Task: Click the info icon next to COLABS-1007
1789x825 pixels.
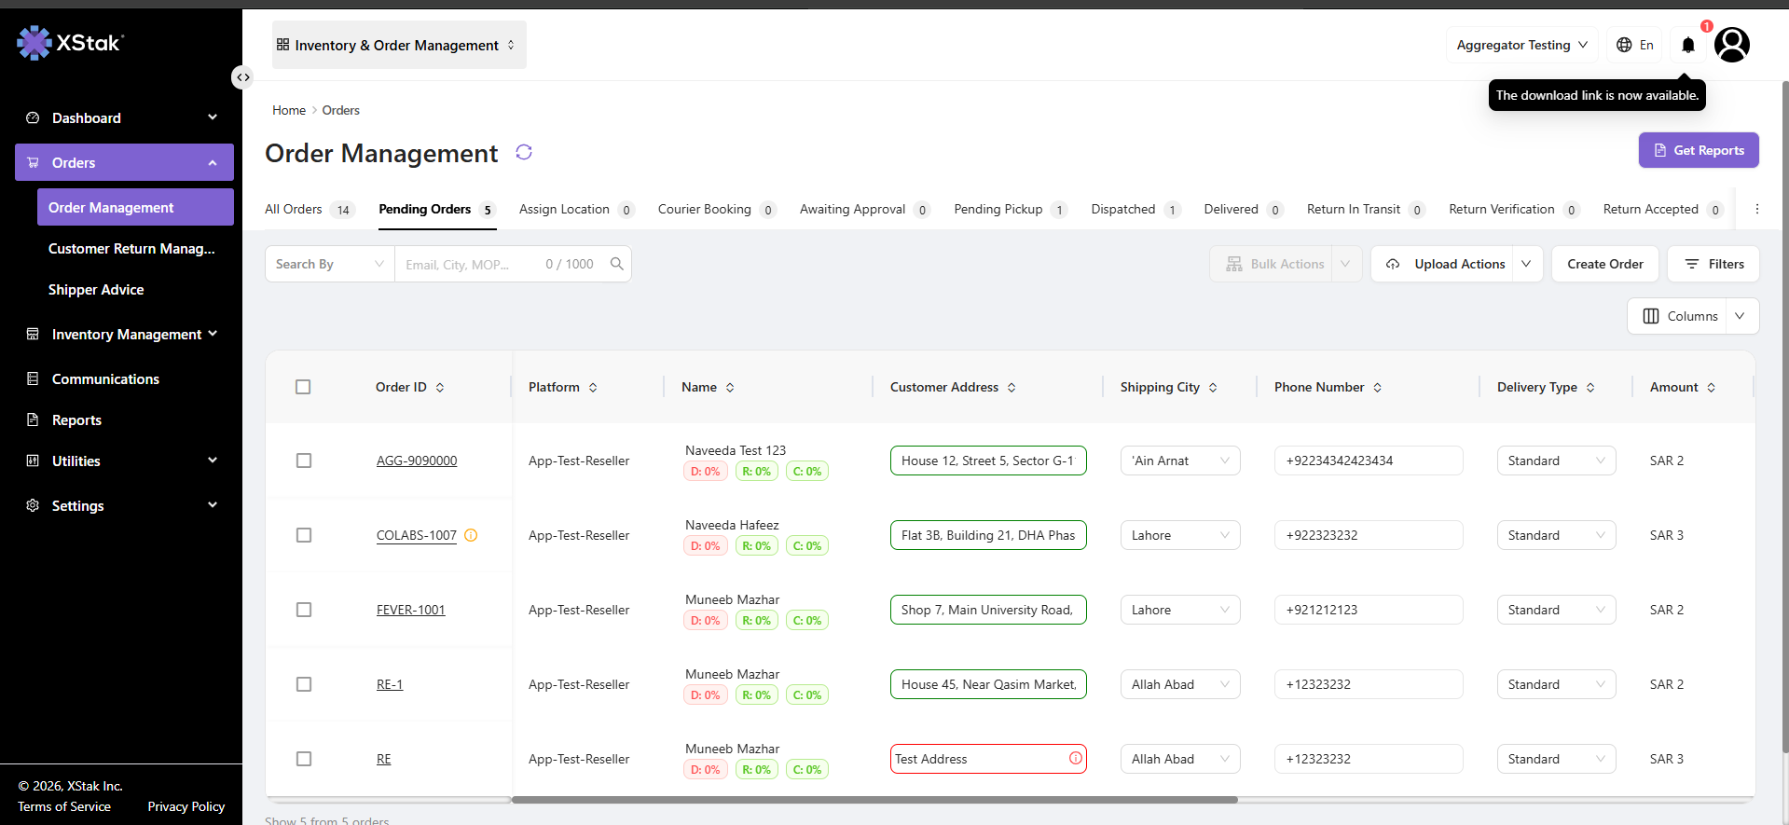Action: click(471, 535)
